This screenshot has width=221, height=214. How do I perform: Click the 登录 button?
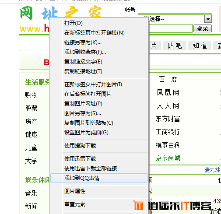203,28
